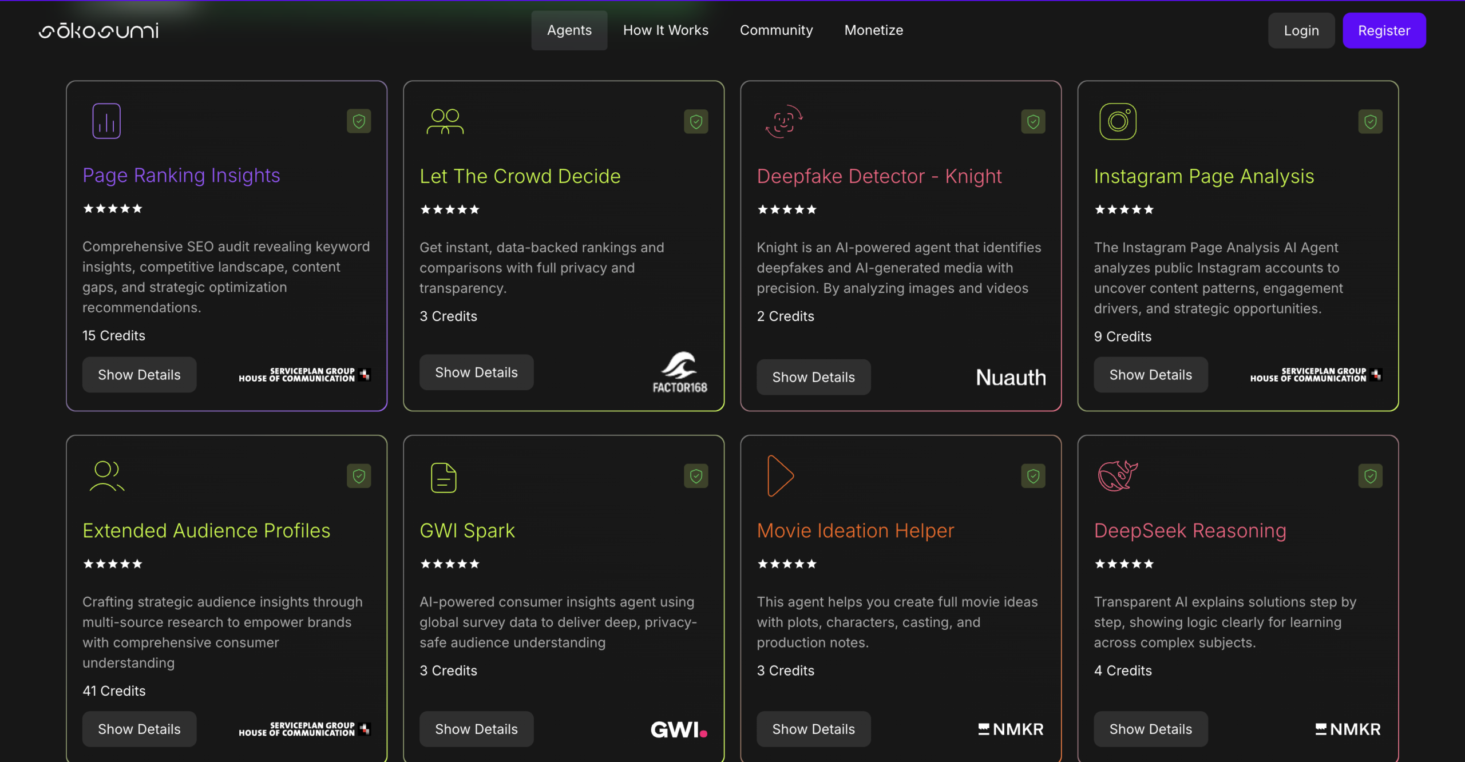The height and width of the screenshot is (762, 1465).
Task: Click the Let The Crowd Decide people icon
Action: pyautogui.click(x=445, y=121)
